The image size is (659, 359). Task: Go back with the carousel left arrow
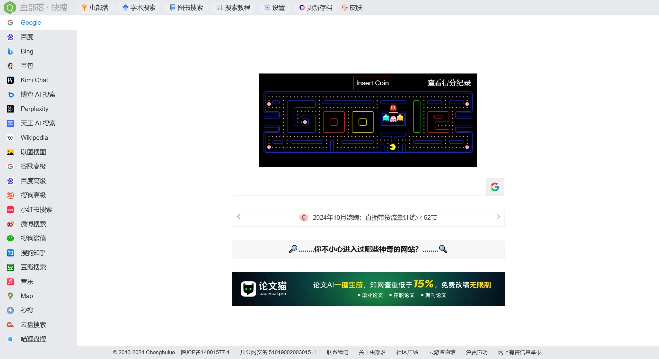238,217
